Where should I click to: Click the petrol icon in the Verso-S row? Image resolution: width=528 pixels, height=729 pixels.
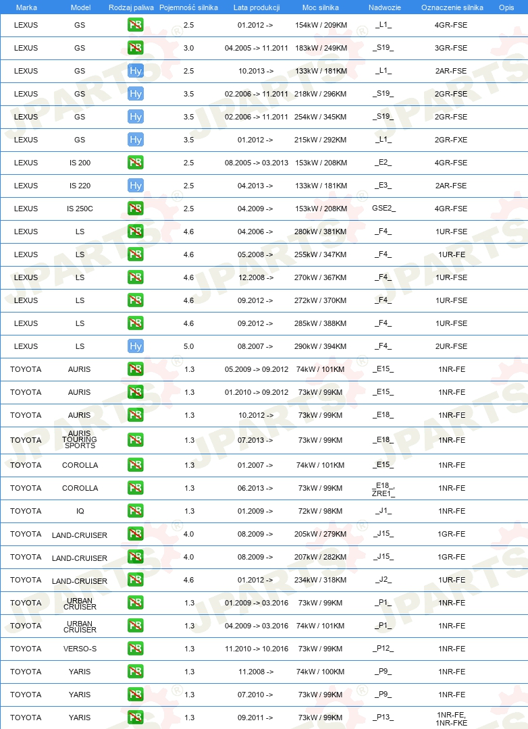click(x=135, y=649)
